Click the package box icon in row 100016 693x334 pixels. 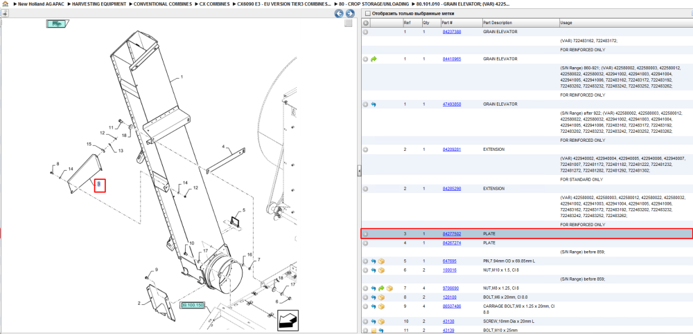(x=381, y=270)
